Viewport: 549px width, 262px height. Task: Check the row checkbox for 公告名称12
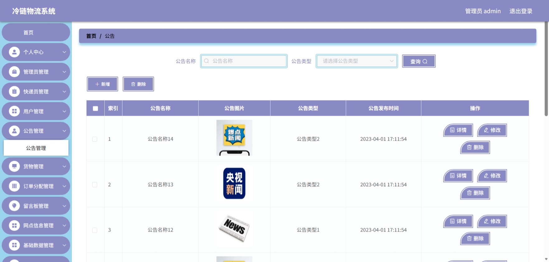pyautogui.click(x=95, y=230)
